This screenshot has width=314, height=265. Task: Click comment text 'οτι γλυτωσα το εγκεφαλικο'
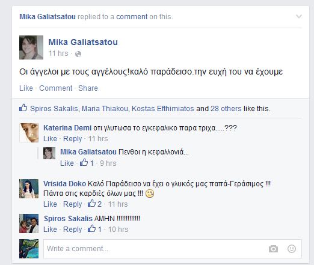(x=135, y=128)
